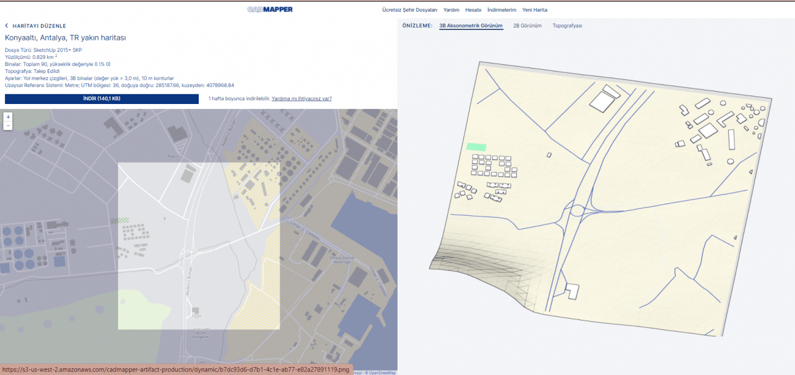
Task: Click the 3D axonometric preview image
Action: tap(602, 202)
